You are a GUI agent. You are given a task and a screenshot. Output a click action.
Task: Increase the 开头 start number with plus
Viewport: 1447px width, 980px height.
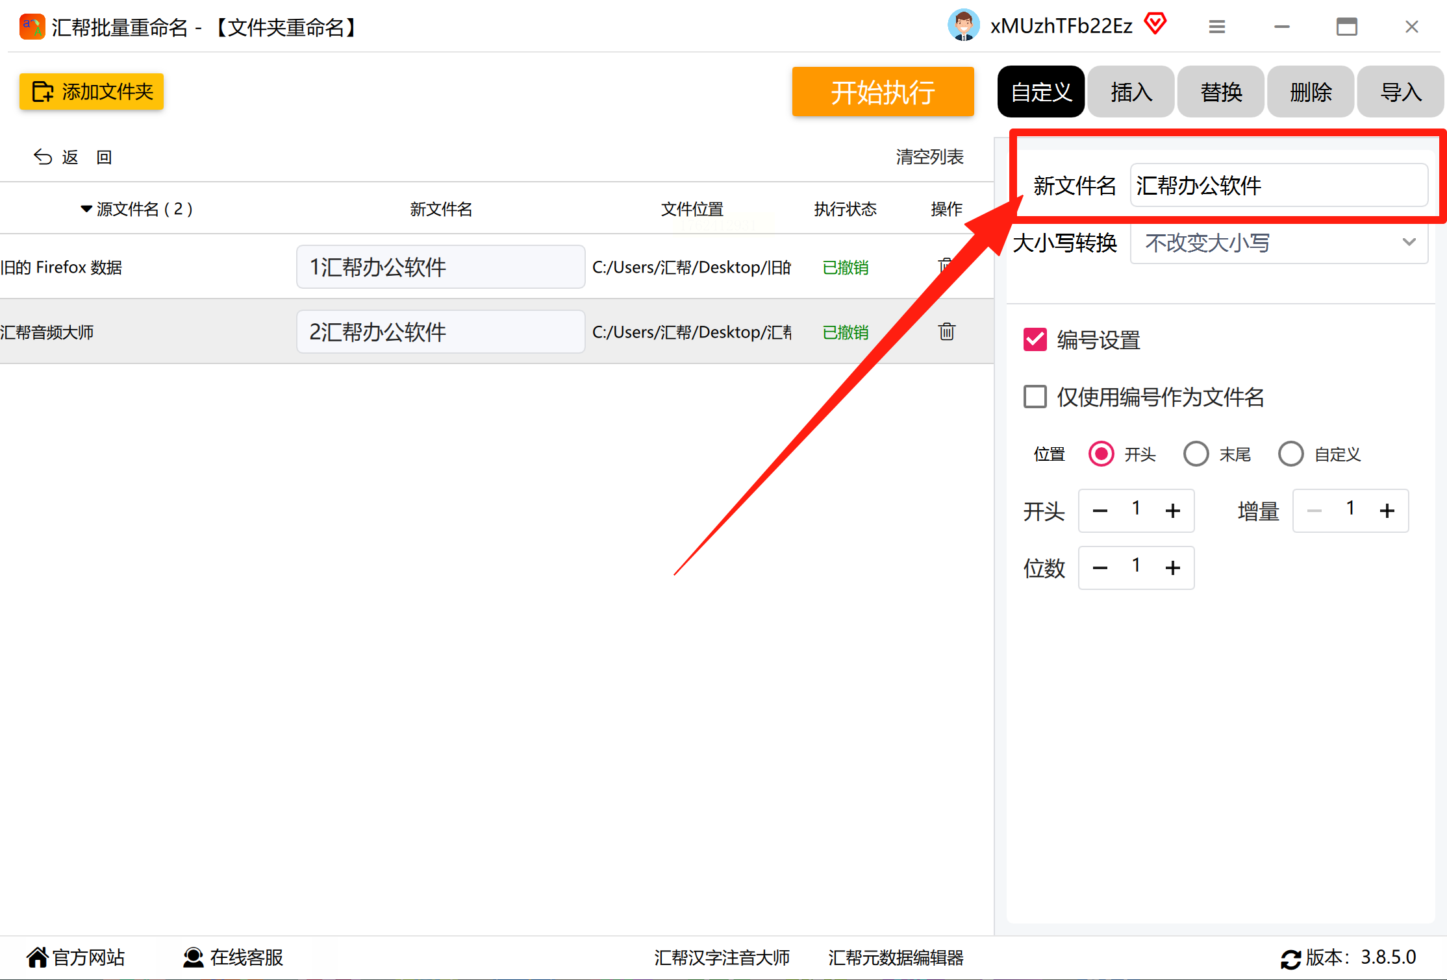pyautogui.click(x=1172, y=511)
